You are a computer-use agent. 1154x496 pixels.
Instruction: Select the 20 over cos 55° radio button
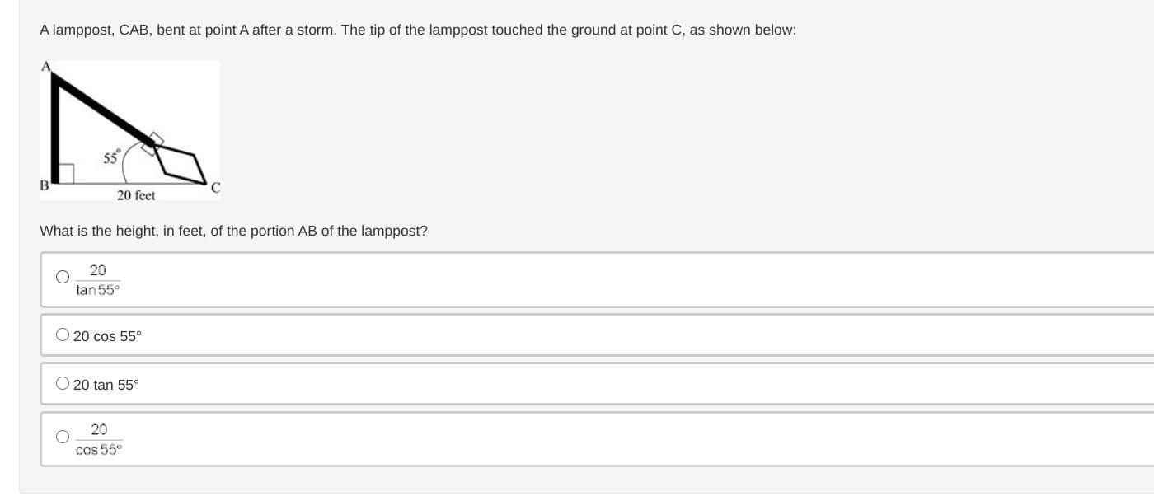coord(63,437)
